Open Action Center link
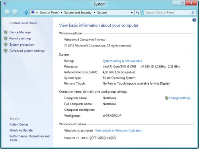199x149 pixels. pyautogui.click(x=19, y=124)
